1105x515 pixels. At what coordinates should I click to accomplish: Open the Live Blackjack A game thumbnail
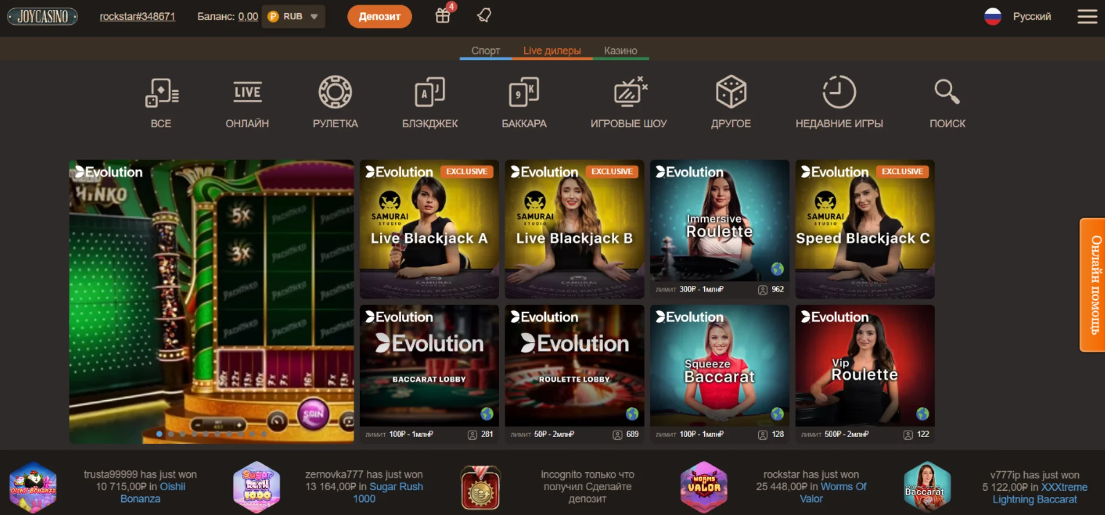429,229
